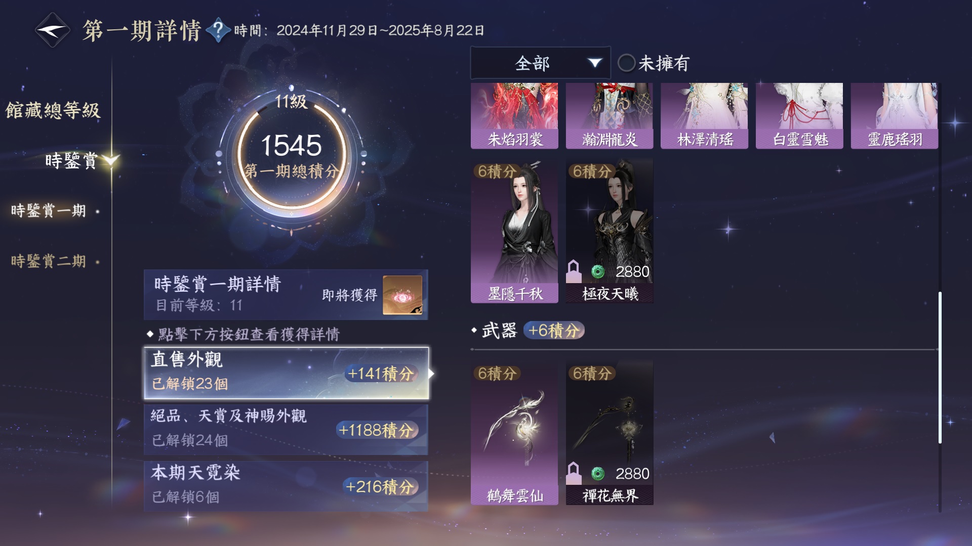972x546 pixels.
Task: Click jade currency icon on 禪花無界
Action: click(x=598, y=474)
